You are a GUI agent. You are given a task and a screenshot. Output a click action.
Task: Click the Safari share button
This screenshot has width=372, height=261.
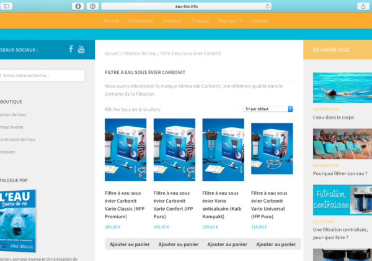point(363,6)
